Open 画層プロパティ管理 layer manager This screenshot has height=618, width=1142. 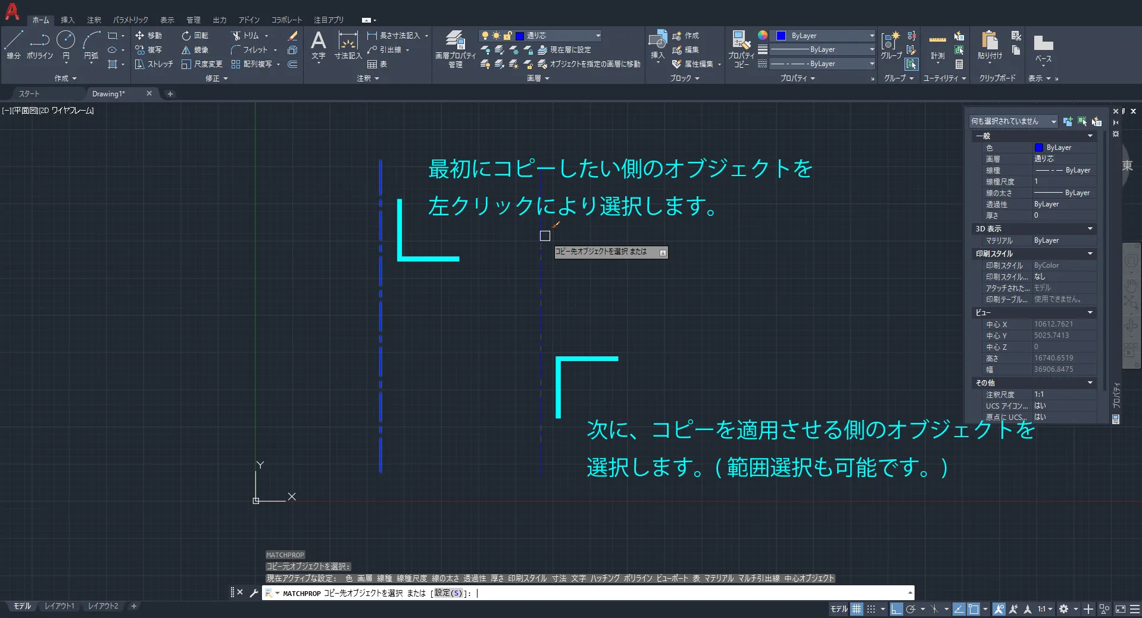455,49
